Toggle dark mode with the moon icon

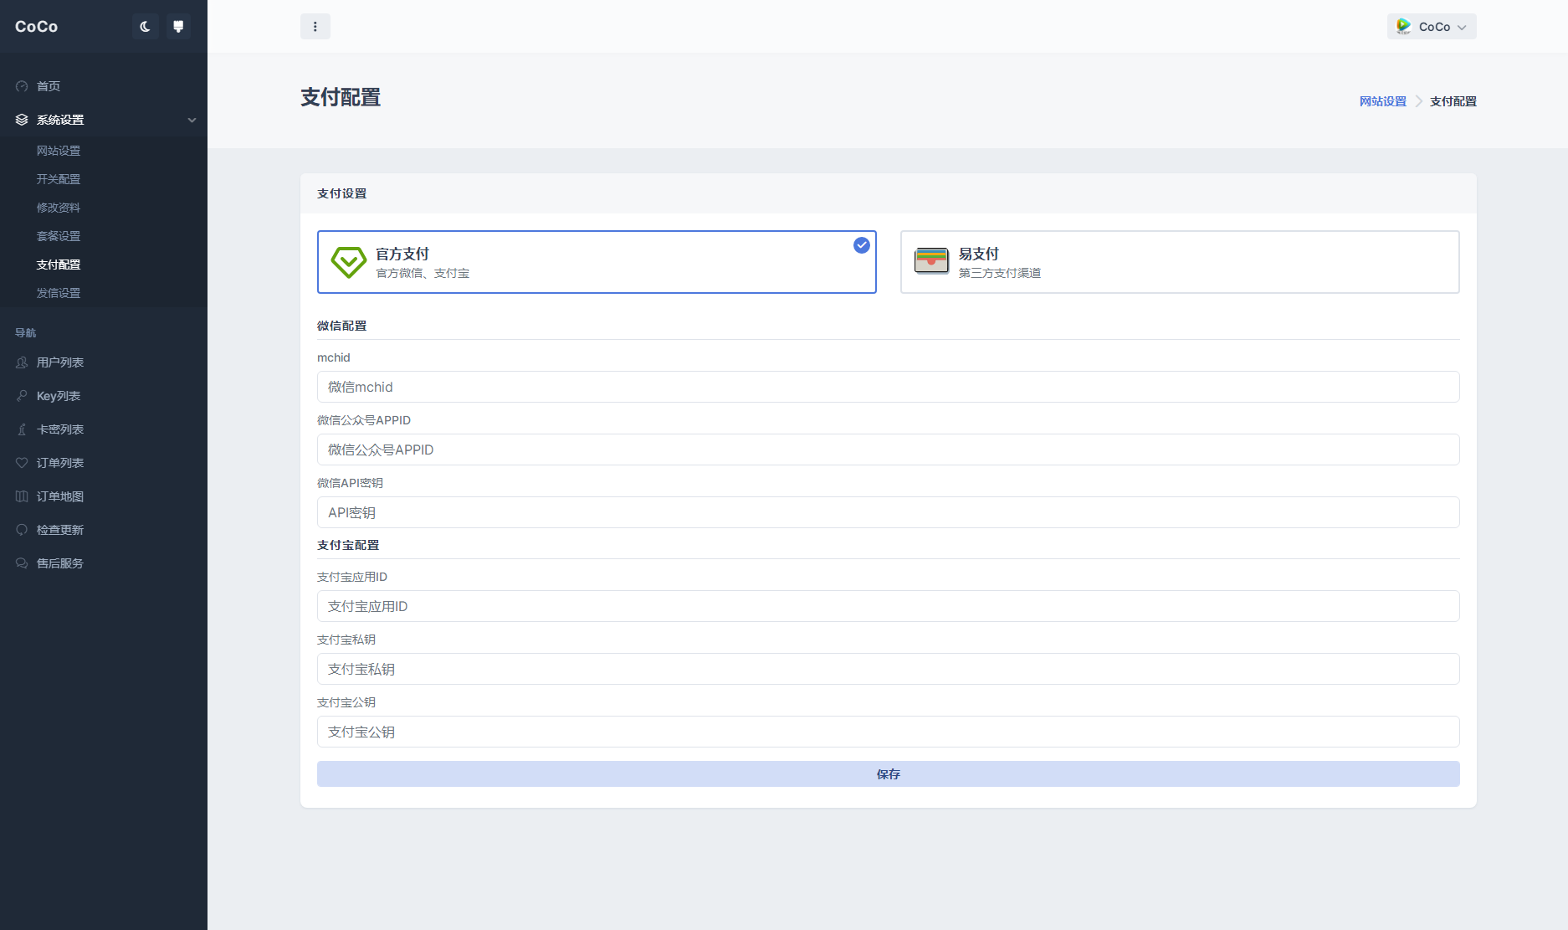point(144,26)
